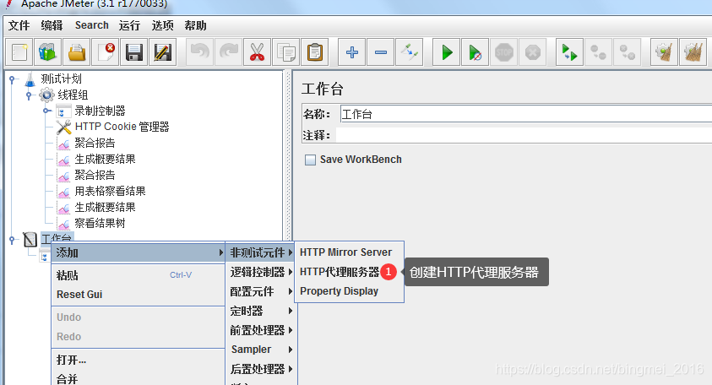712x385 pixels.
Task: Click the Stop sign toolbar icon
Action: (504, 52)
